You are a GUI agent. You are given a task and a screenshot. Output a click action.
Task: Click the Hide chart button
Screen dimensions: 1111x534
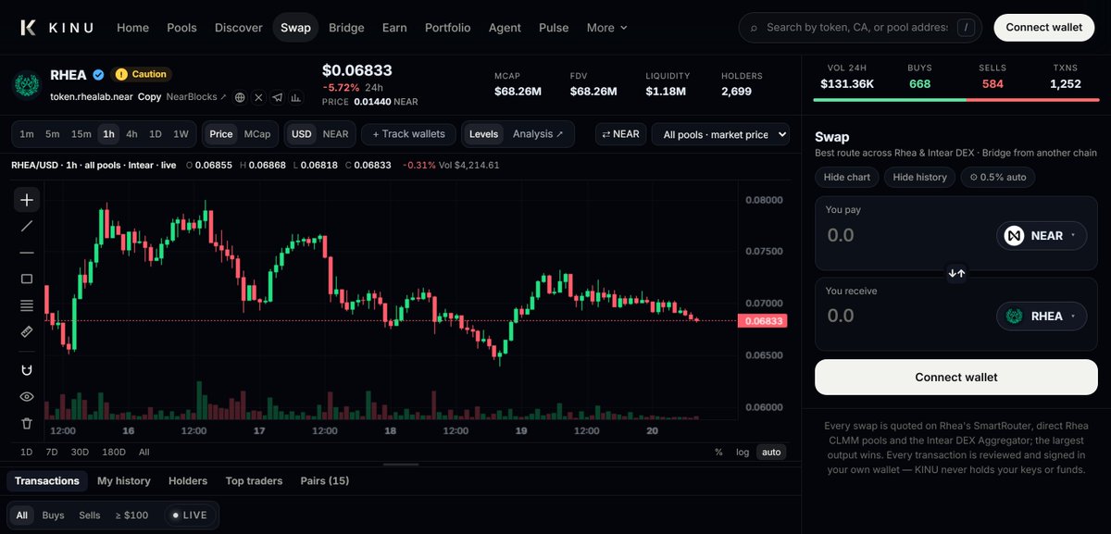[847, 177]
